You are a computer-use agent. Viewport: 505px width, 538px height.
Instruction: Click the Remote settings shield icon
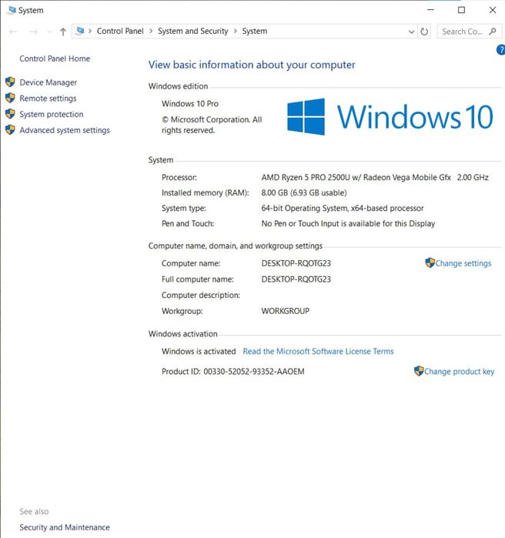(x=10, y=98)
